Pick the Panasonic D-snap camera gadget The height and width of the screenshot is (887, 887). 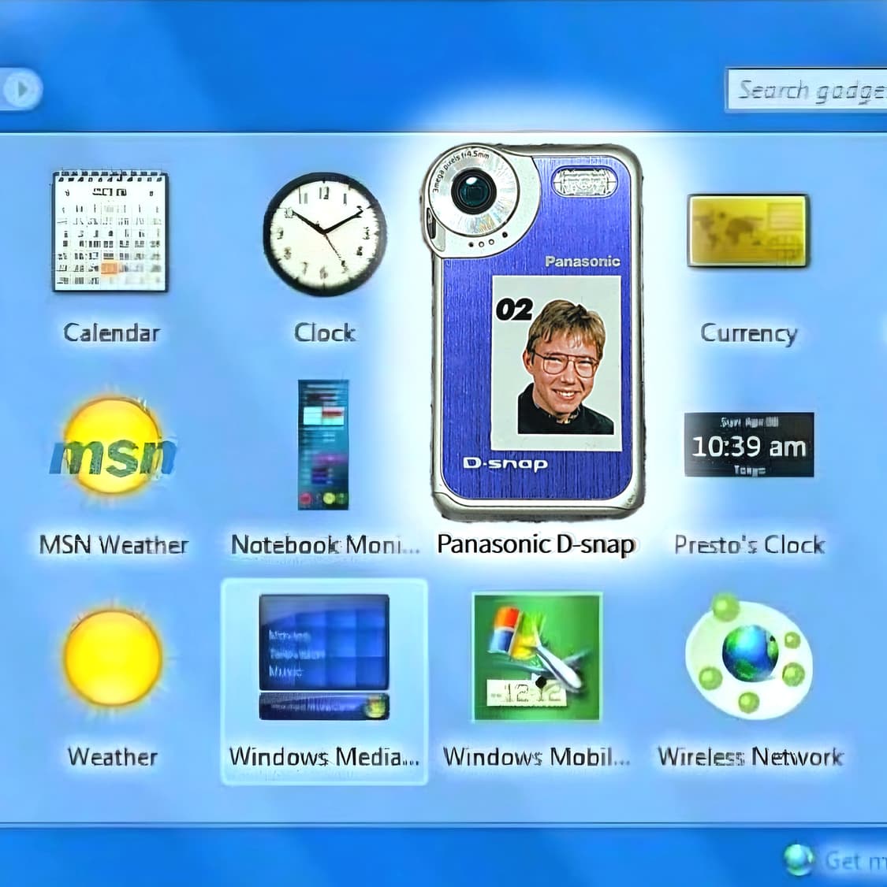click(533, 332)
